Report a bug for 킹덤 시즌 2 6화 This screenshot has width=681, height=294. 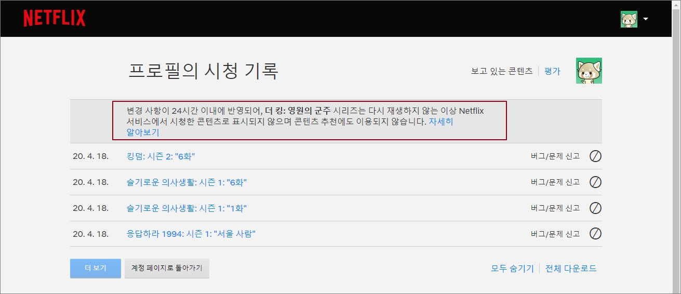pos(555,156)
